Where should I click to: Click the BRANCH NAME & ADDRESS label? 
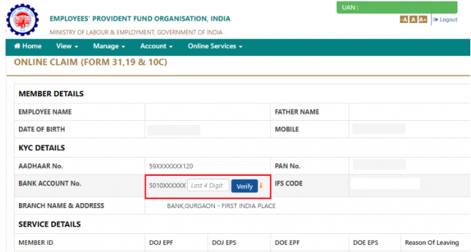pyautogui.click(x=61, y=206)
